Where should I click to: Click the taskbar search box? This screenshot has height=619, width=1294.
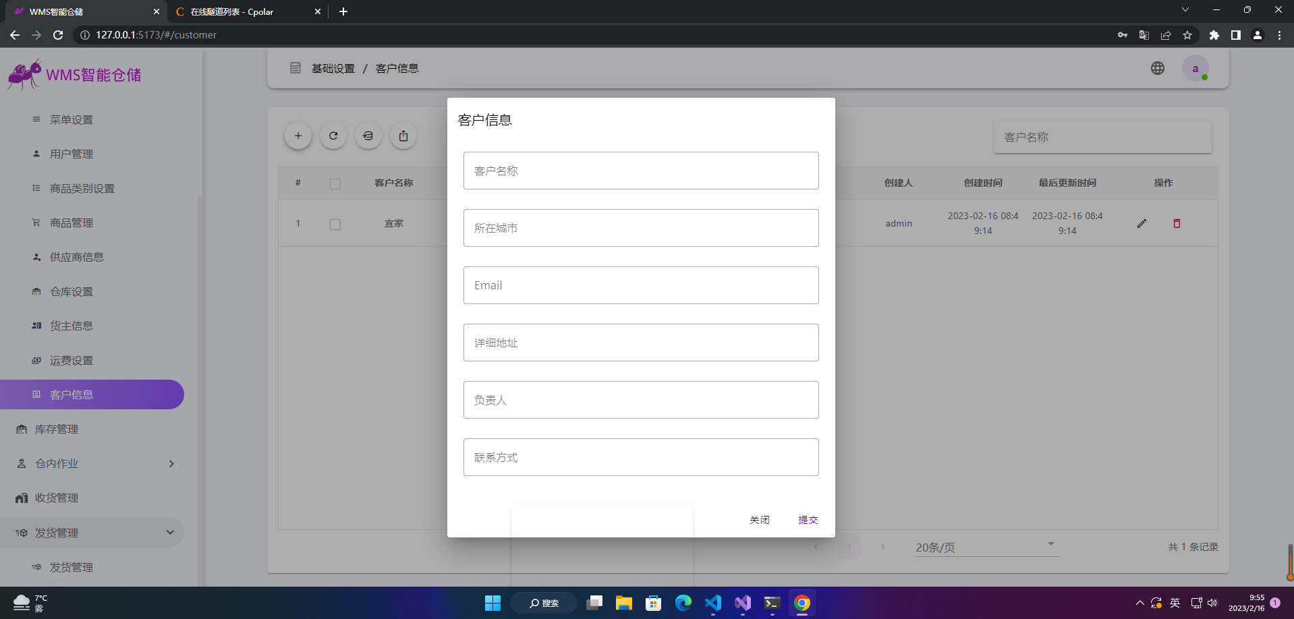[544, 603]
